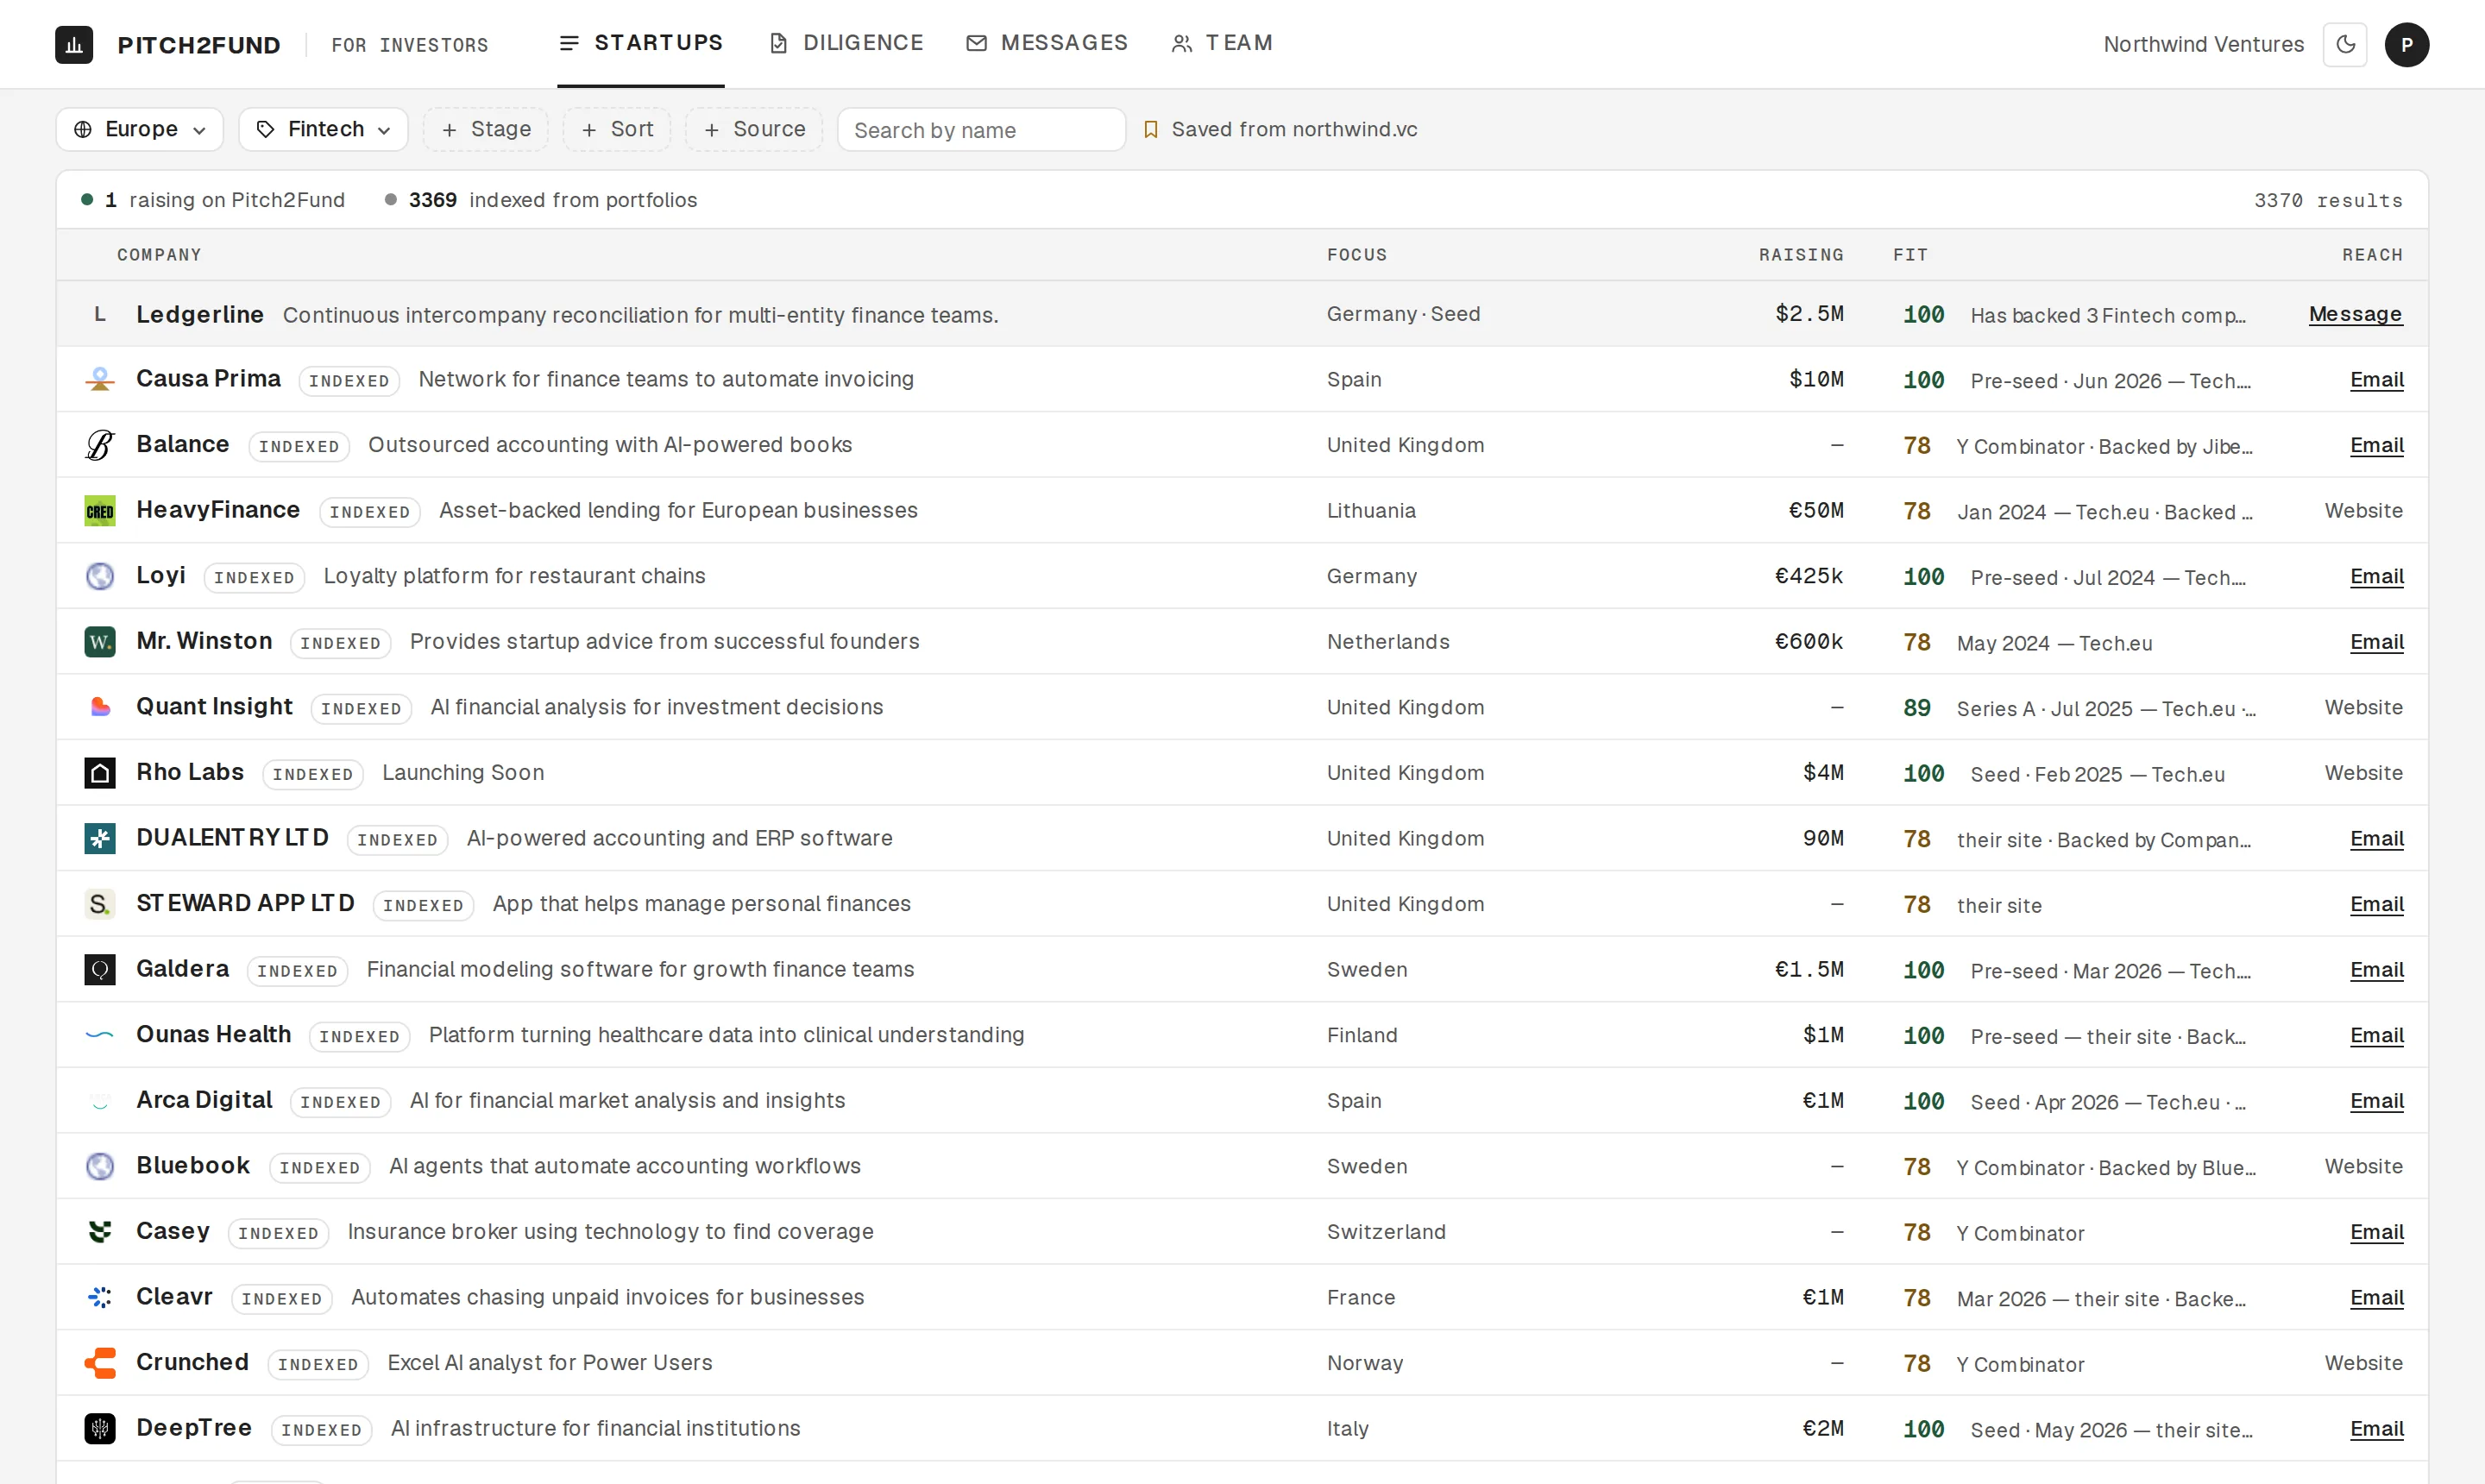Click HeavyFinance's €50M raising value
2485x1484 pixels.
point(1815,511)
